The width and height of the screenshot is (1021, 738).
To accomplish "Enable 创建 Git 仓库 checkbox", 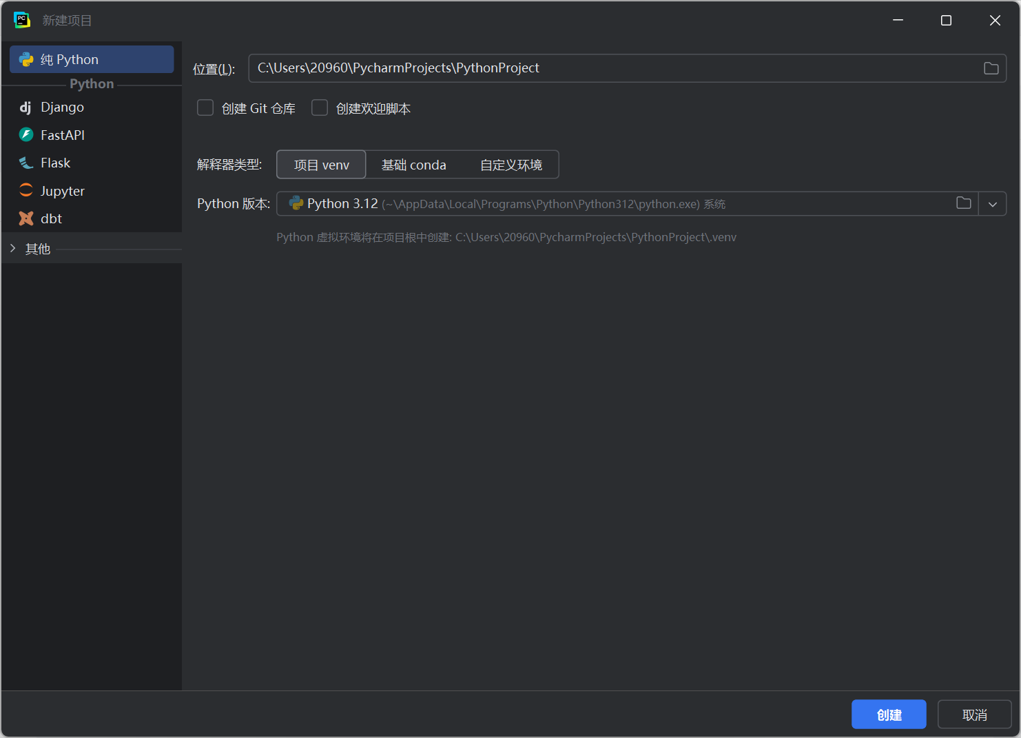I will click(x=205, y=107).
